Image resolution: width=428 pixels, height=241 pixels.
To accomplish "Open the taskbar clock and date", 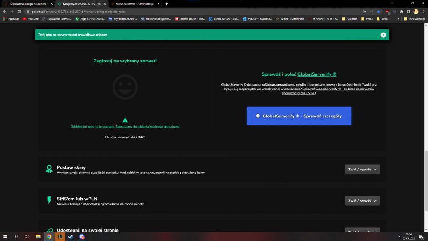I will click(x=409, y=237).
